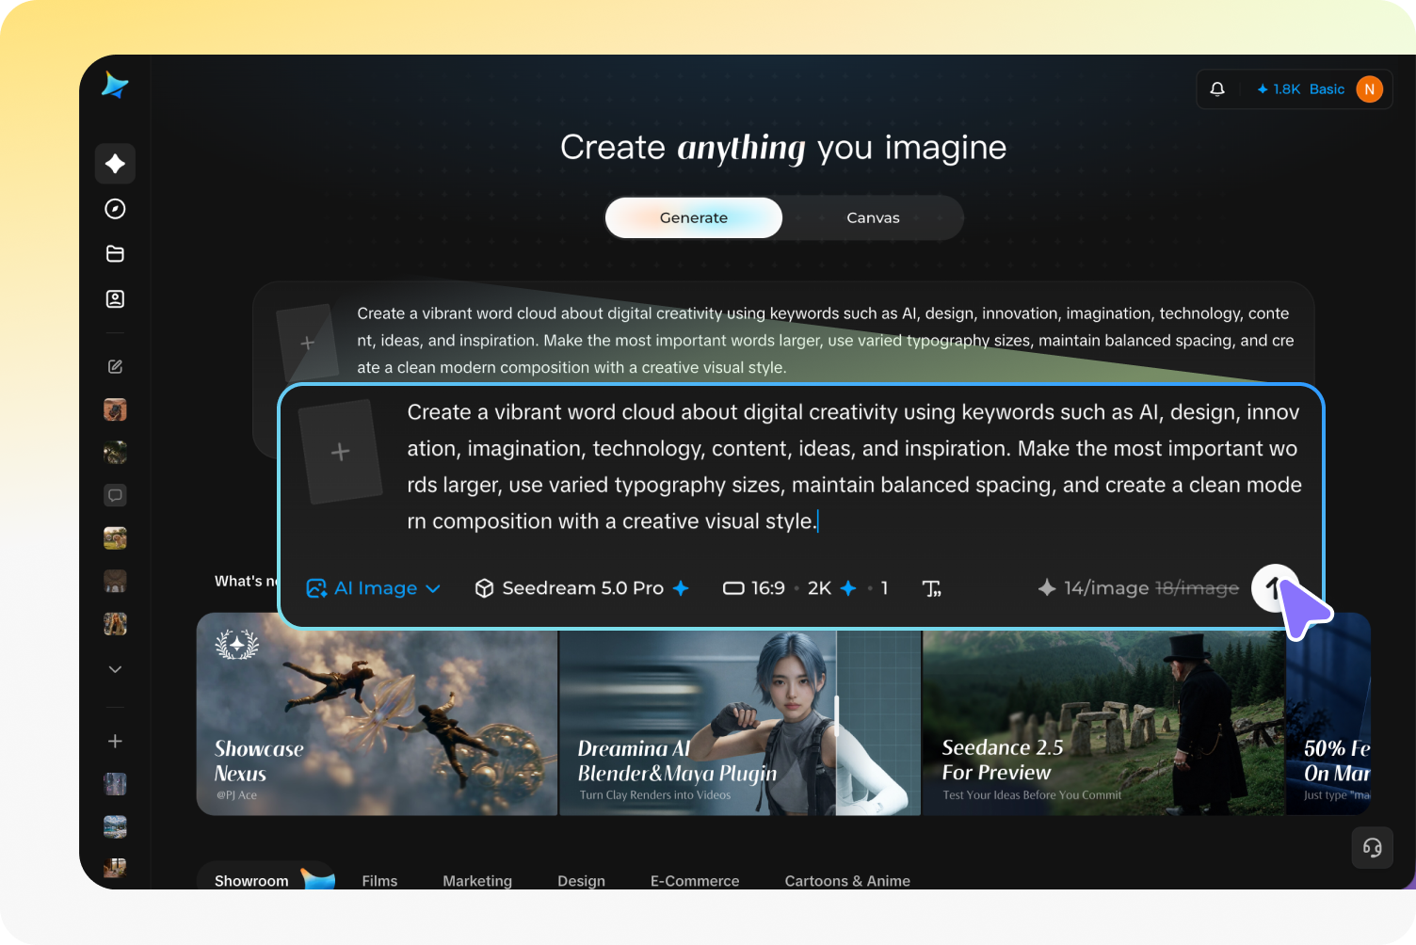
Task: Open the folder Assets icon in sidebar
Action: pyautogui.click(x=115, y=254)
